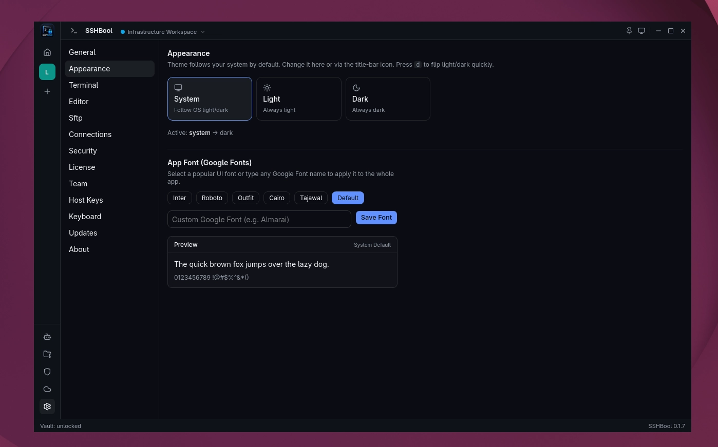Select the Outfit font chip
The width and height of the screenshot is (718, 447).
(245, 198)
